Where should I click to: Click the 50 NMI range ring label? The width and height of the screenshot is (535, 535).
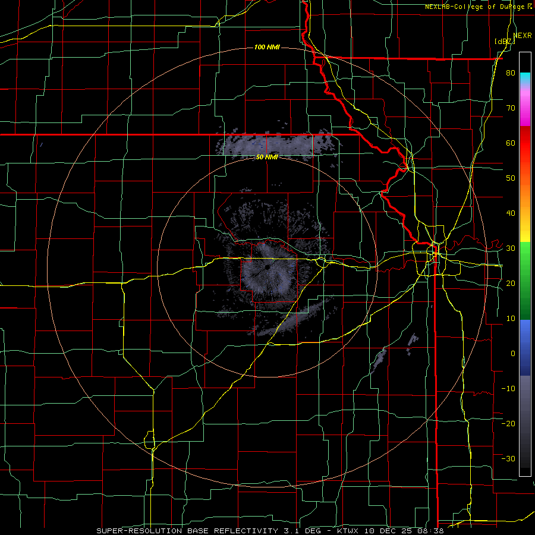[x=267, y=157]
